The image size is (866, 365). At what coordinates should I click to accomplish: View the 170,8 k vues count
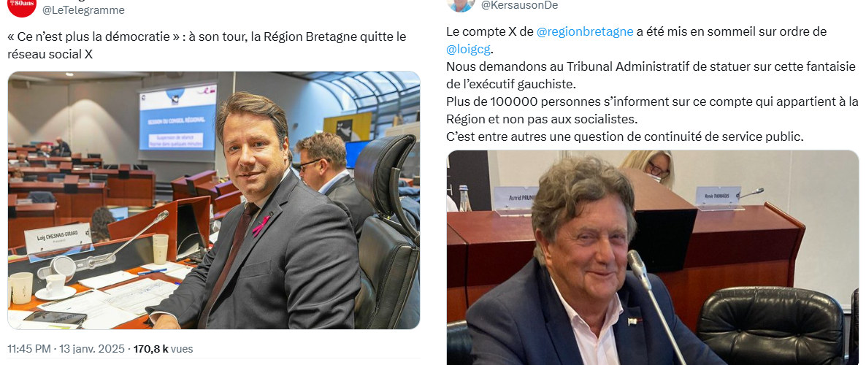[164, 349]
